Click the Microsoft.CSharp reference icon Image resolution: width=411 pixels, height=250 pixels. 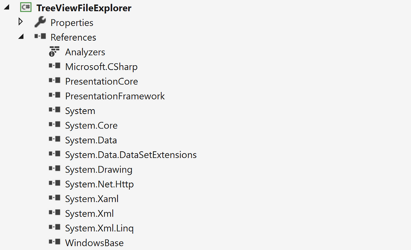54,66
